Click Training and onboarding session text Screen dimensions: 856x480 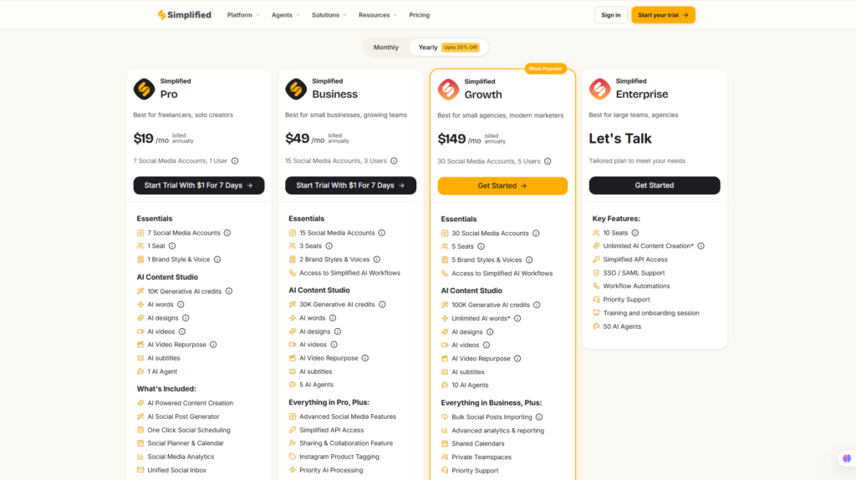[x=650, y=313]
